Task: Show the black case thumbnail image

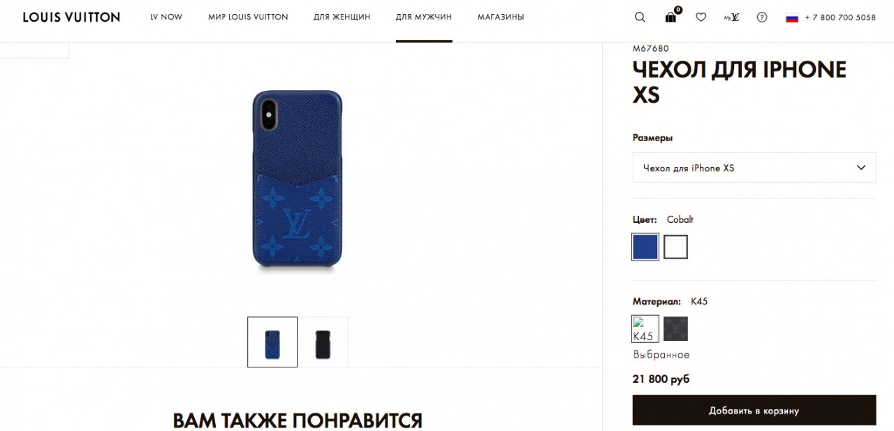Action: point(323,342)
